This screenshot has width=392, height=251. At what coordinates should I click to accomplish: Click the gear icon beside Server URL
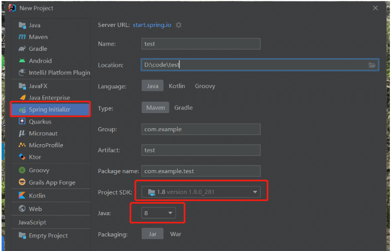(179, 25)
